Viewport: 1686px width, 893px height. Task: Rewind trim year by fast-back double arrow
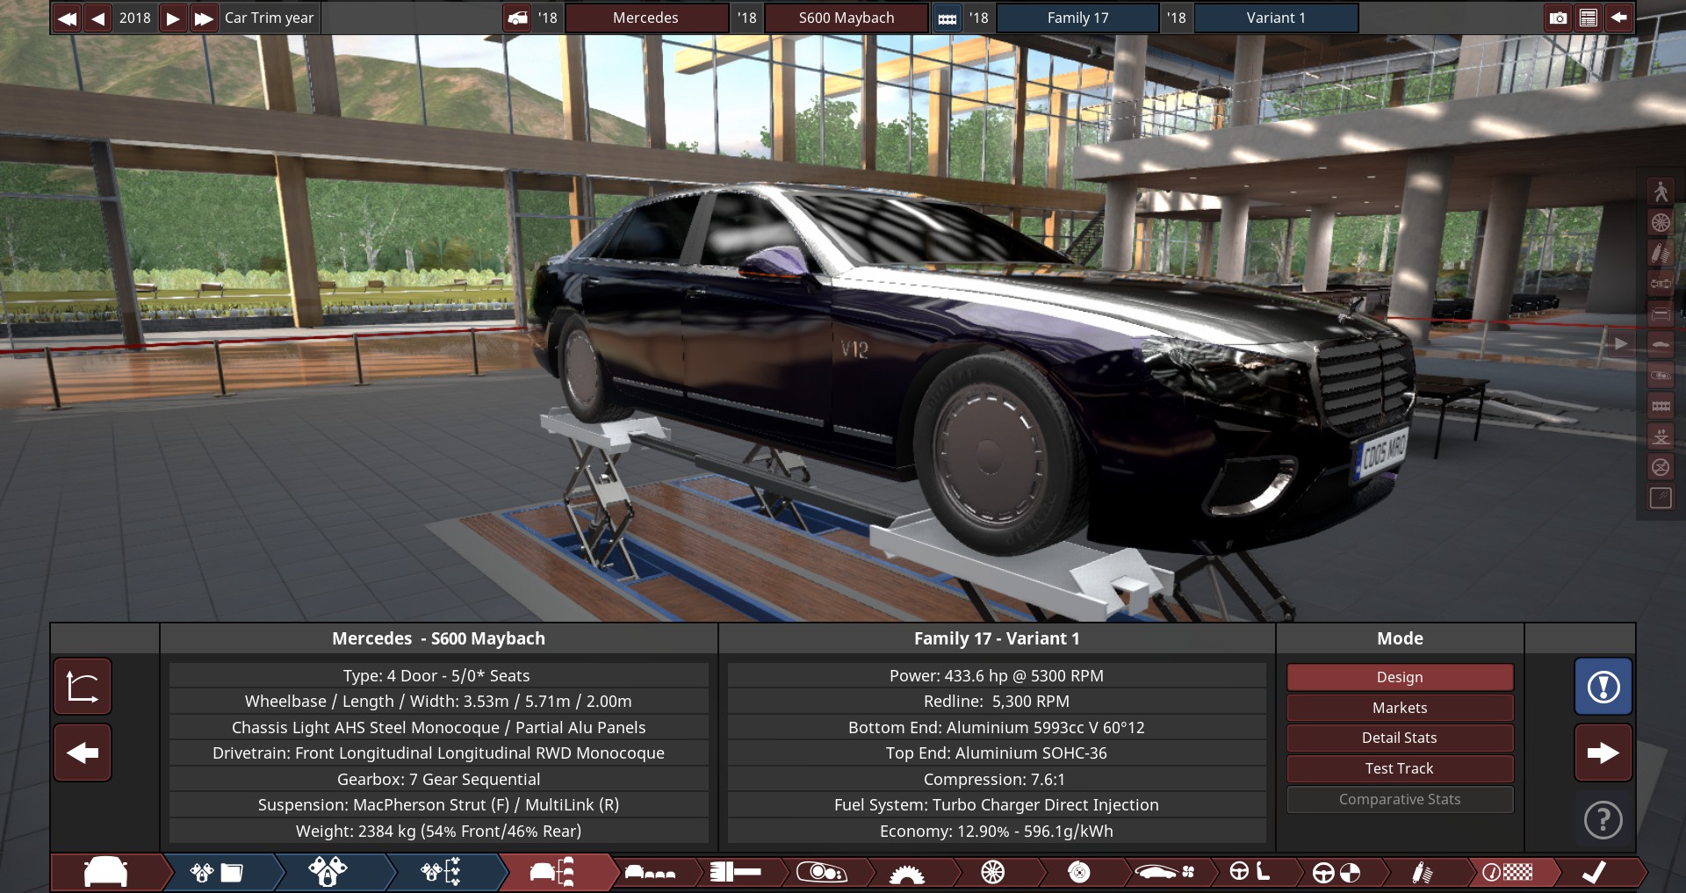point(67,18)
